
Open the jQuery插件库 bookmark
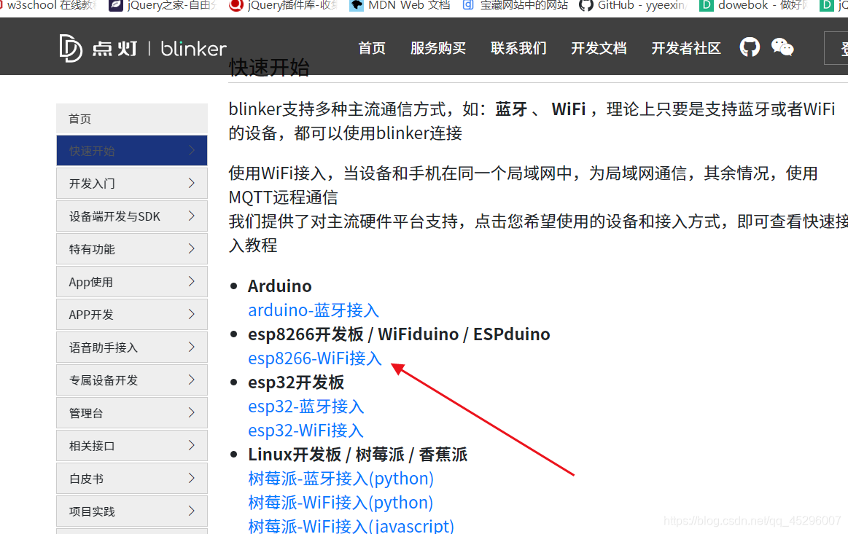click(284, 5)
